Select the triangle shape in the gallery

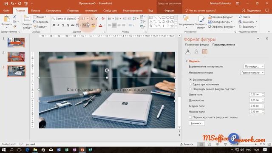(151, 22)
